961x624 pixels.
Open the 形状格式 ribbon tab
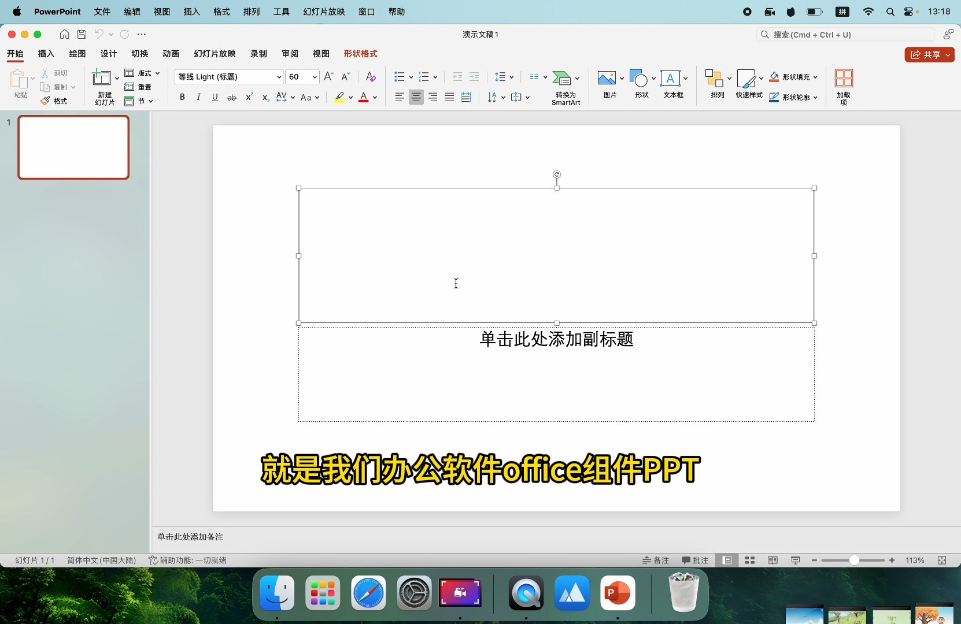360,53
